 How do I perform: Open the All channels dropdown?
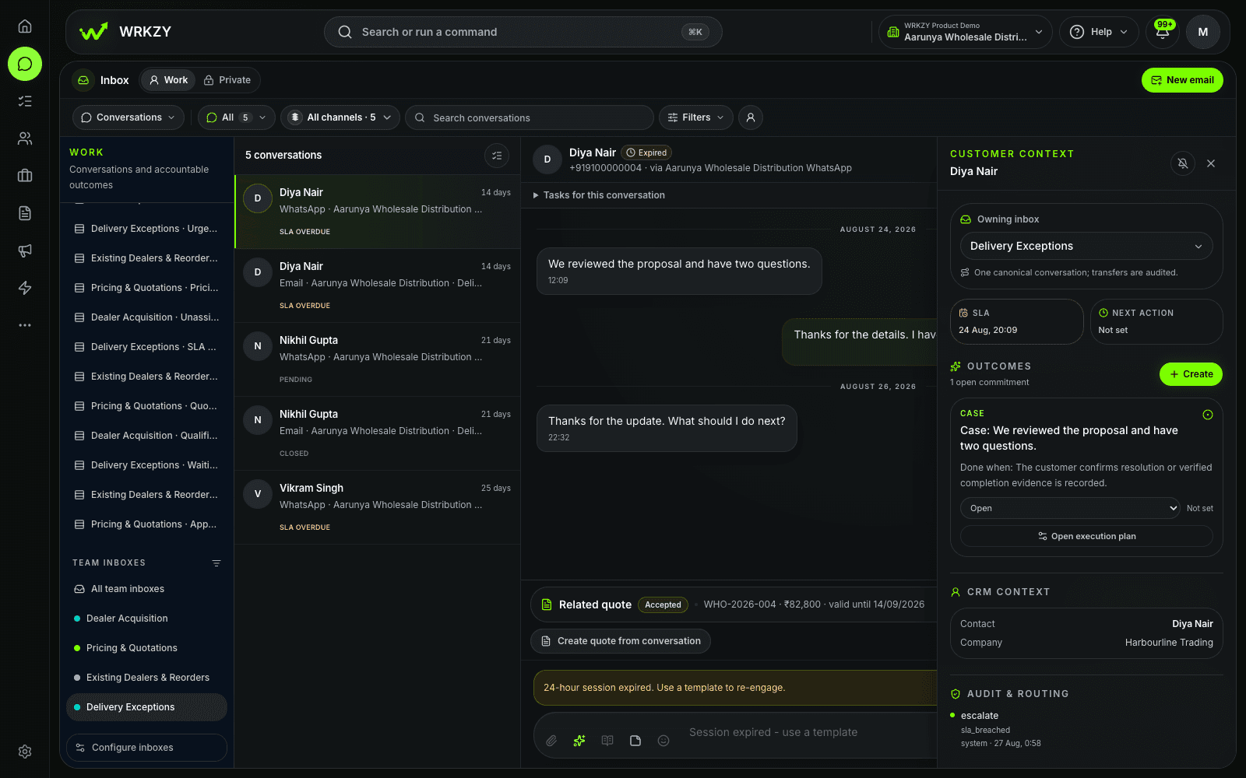[x=340, y=117]
